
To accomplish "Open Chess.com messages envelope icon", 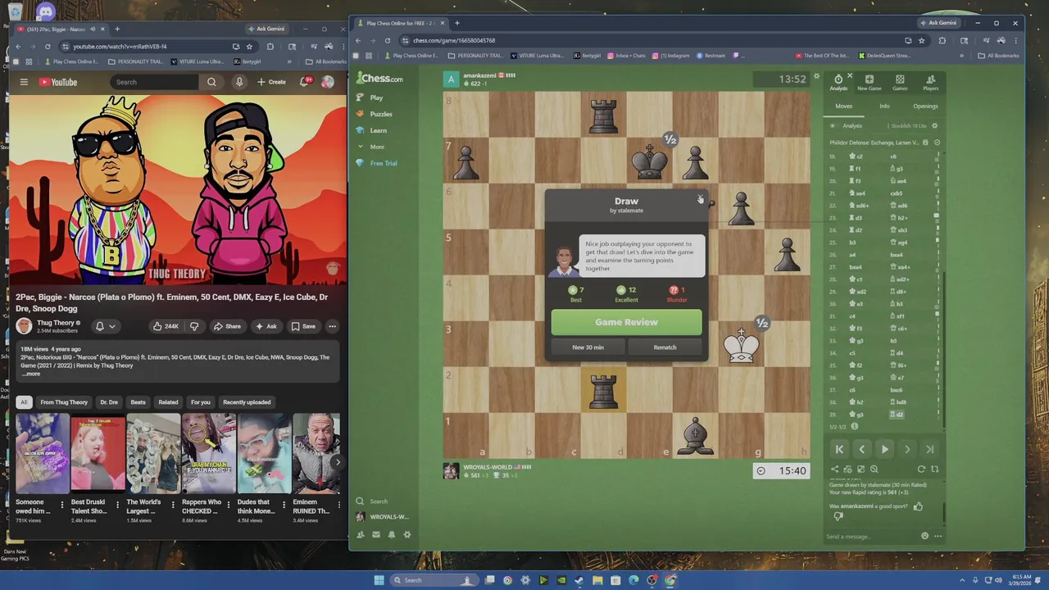I will (376, 534).
